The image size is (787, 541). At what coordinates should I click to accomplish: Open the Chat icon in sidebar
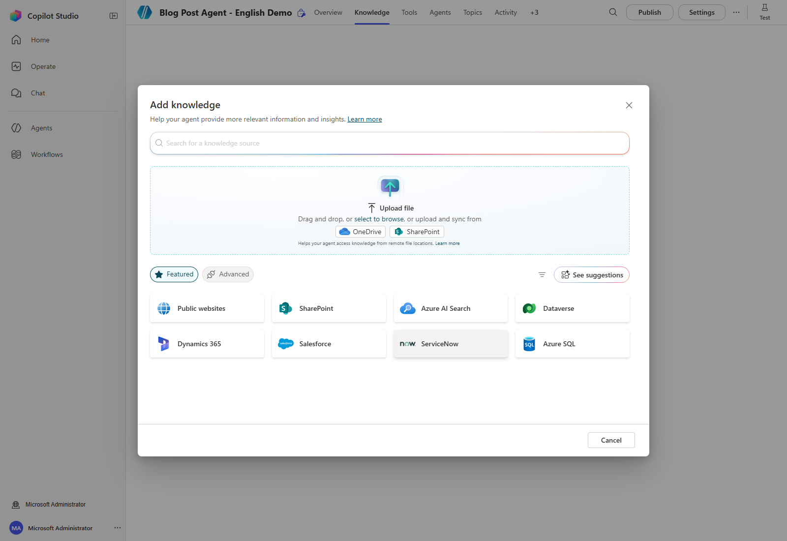point(16,93)
